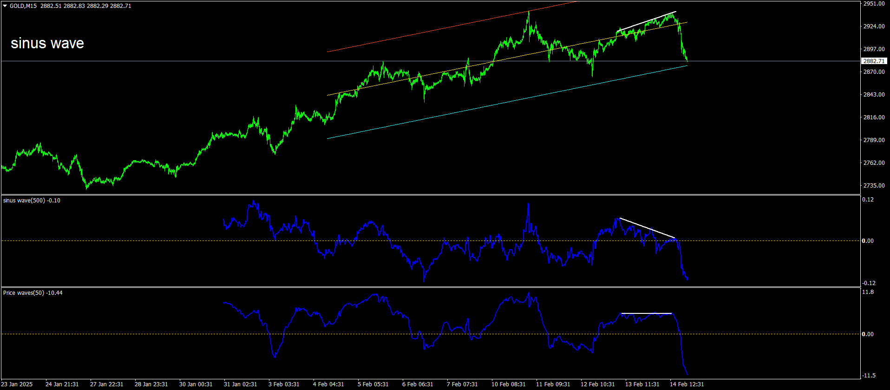Select the cyan lower channel line
Viewport: 890px width, 390px height.
click(507, 102)
